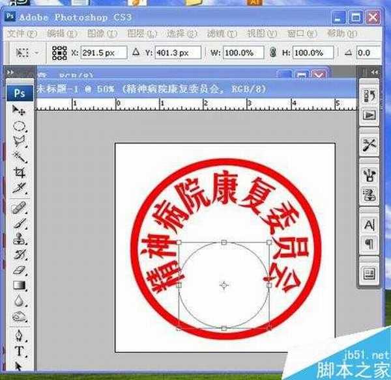The height and width of the screenshot is (380, 391).
Task: Click the top-right transform handle
Action: [x=269, y=242]
